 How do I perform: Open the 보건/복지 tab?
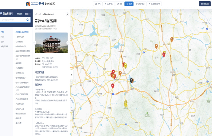click(x=109, y=4)
